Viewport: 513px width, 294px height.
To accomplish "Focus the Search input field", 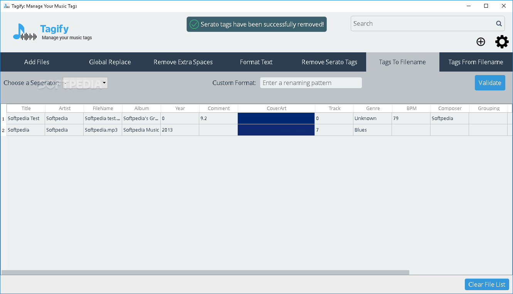I will tap(427, 24).
